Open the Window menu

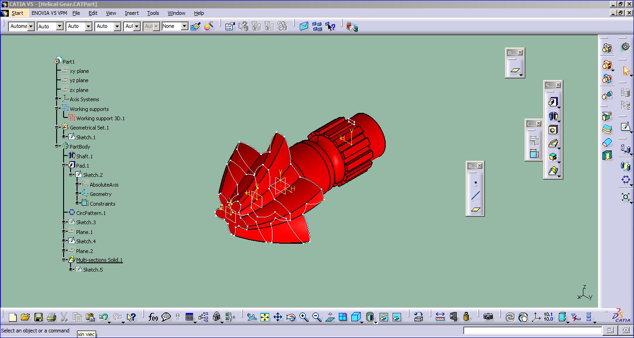coord(176,13)
